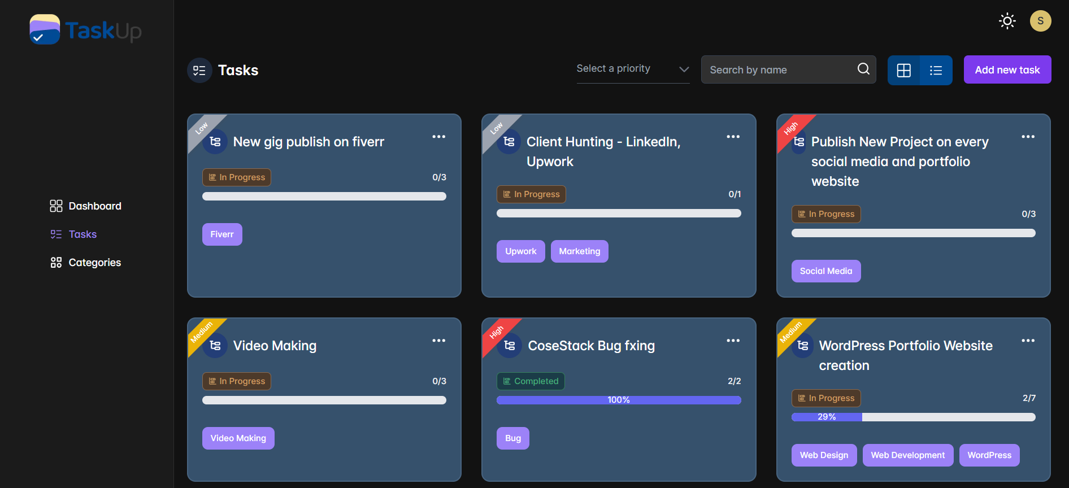Toggle light/dark theme sun icon
The height and width of the screenshot is (488, 1069).
click(x=1007, y=21)
